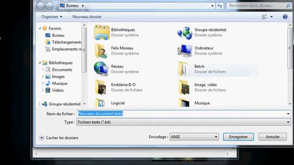Go back with the back arrow button
Screen dimensions: 294x165
tap(40, 5)
